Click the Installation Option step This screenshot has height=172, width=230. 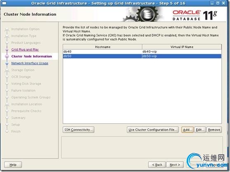(x=25, y=29)
